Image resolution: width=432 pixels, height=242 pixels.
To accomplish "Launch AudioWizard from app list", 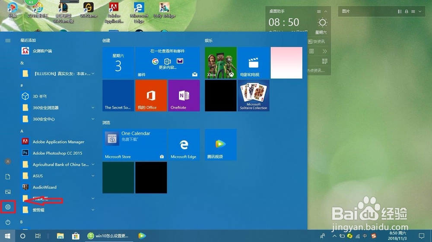I will (57, 187).
